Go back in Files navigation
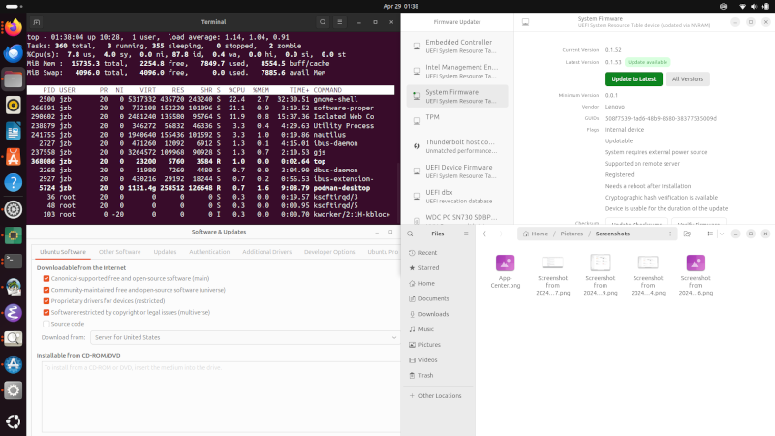Image resolution: width=775 pixels, height=436 pixels. pos(486,234)
